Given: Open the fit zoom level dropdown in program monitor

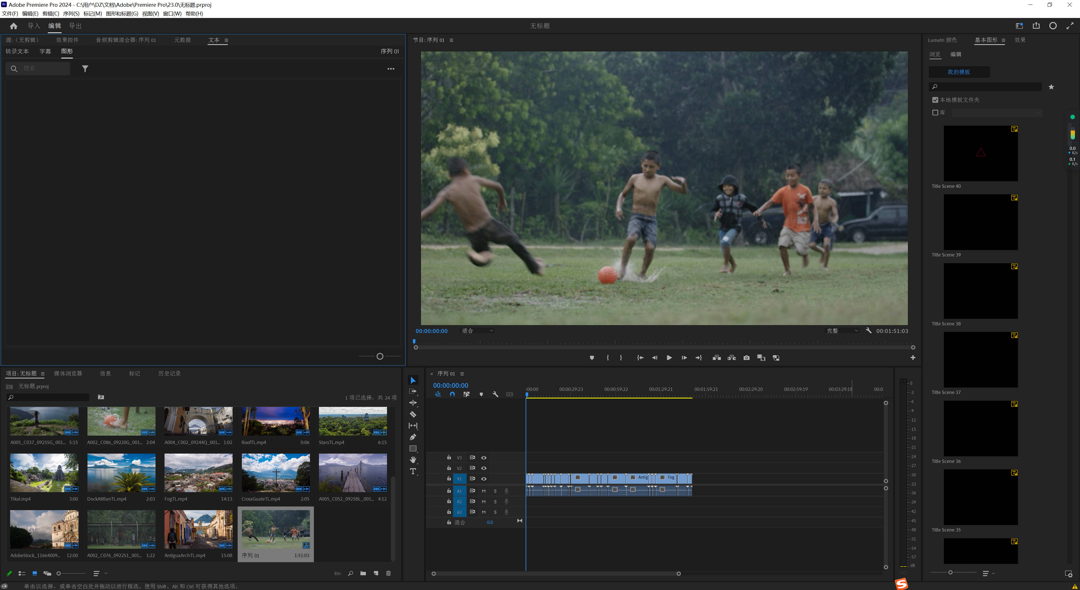Looking at the screenshot, I should click(477, 330).
